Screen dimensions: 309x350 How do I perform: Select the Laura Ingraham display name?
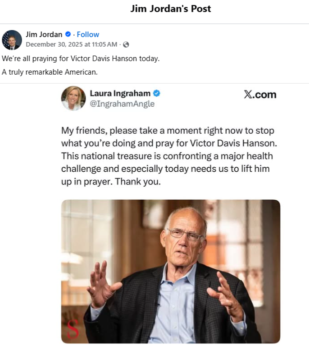coord(120,93)
